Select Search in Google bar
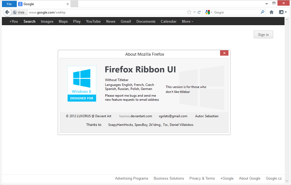Screen dimensions: 291x185 30,22
